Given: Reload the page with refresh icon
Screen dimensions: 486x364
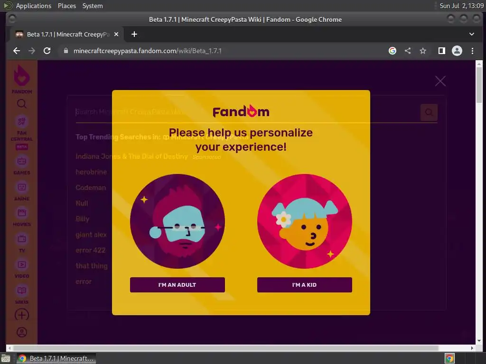Looking at the screenshot, I should pyautogui.click(x=47, y=51).
